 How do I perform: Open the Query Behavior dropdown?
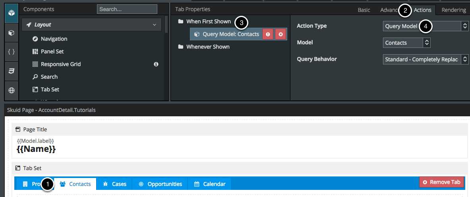pyautogui.click(x=426, y=59)
